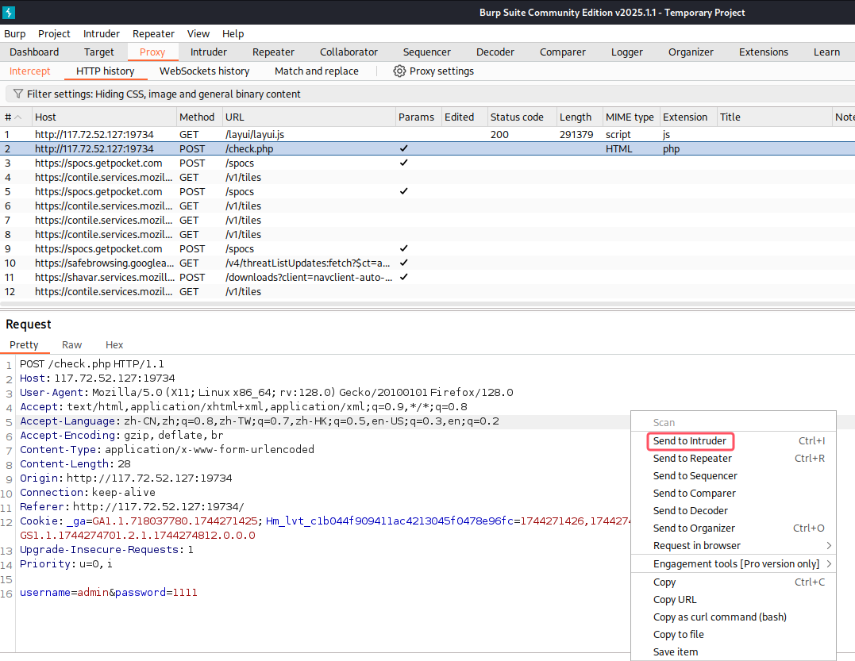Open the Project menu
Image resolution: width=855 pixels, height=661 pixels.
click(54, 34)
